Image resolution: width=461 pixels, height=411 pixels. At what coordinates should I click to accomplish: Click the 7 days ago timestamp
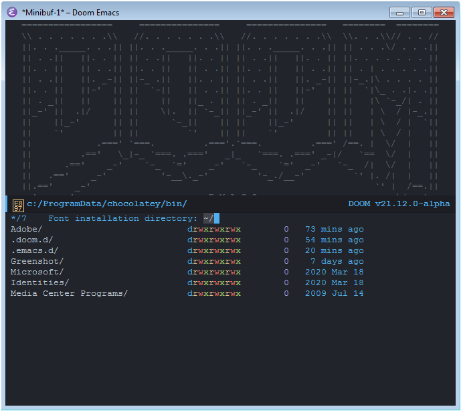pyautogui.click(x=337, y=261)
